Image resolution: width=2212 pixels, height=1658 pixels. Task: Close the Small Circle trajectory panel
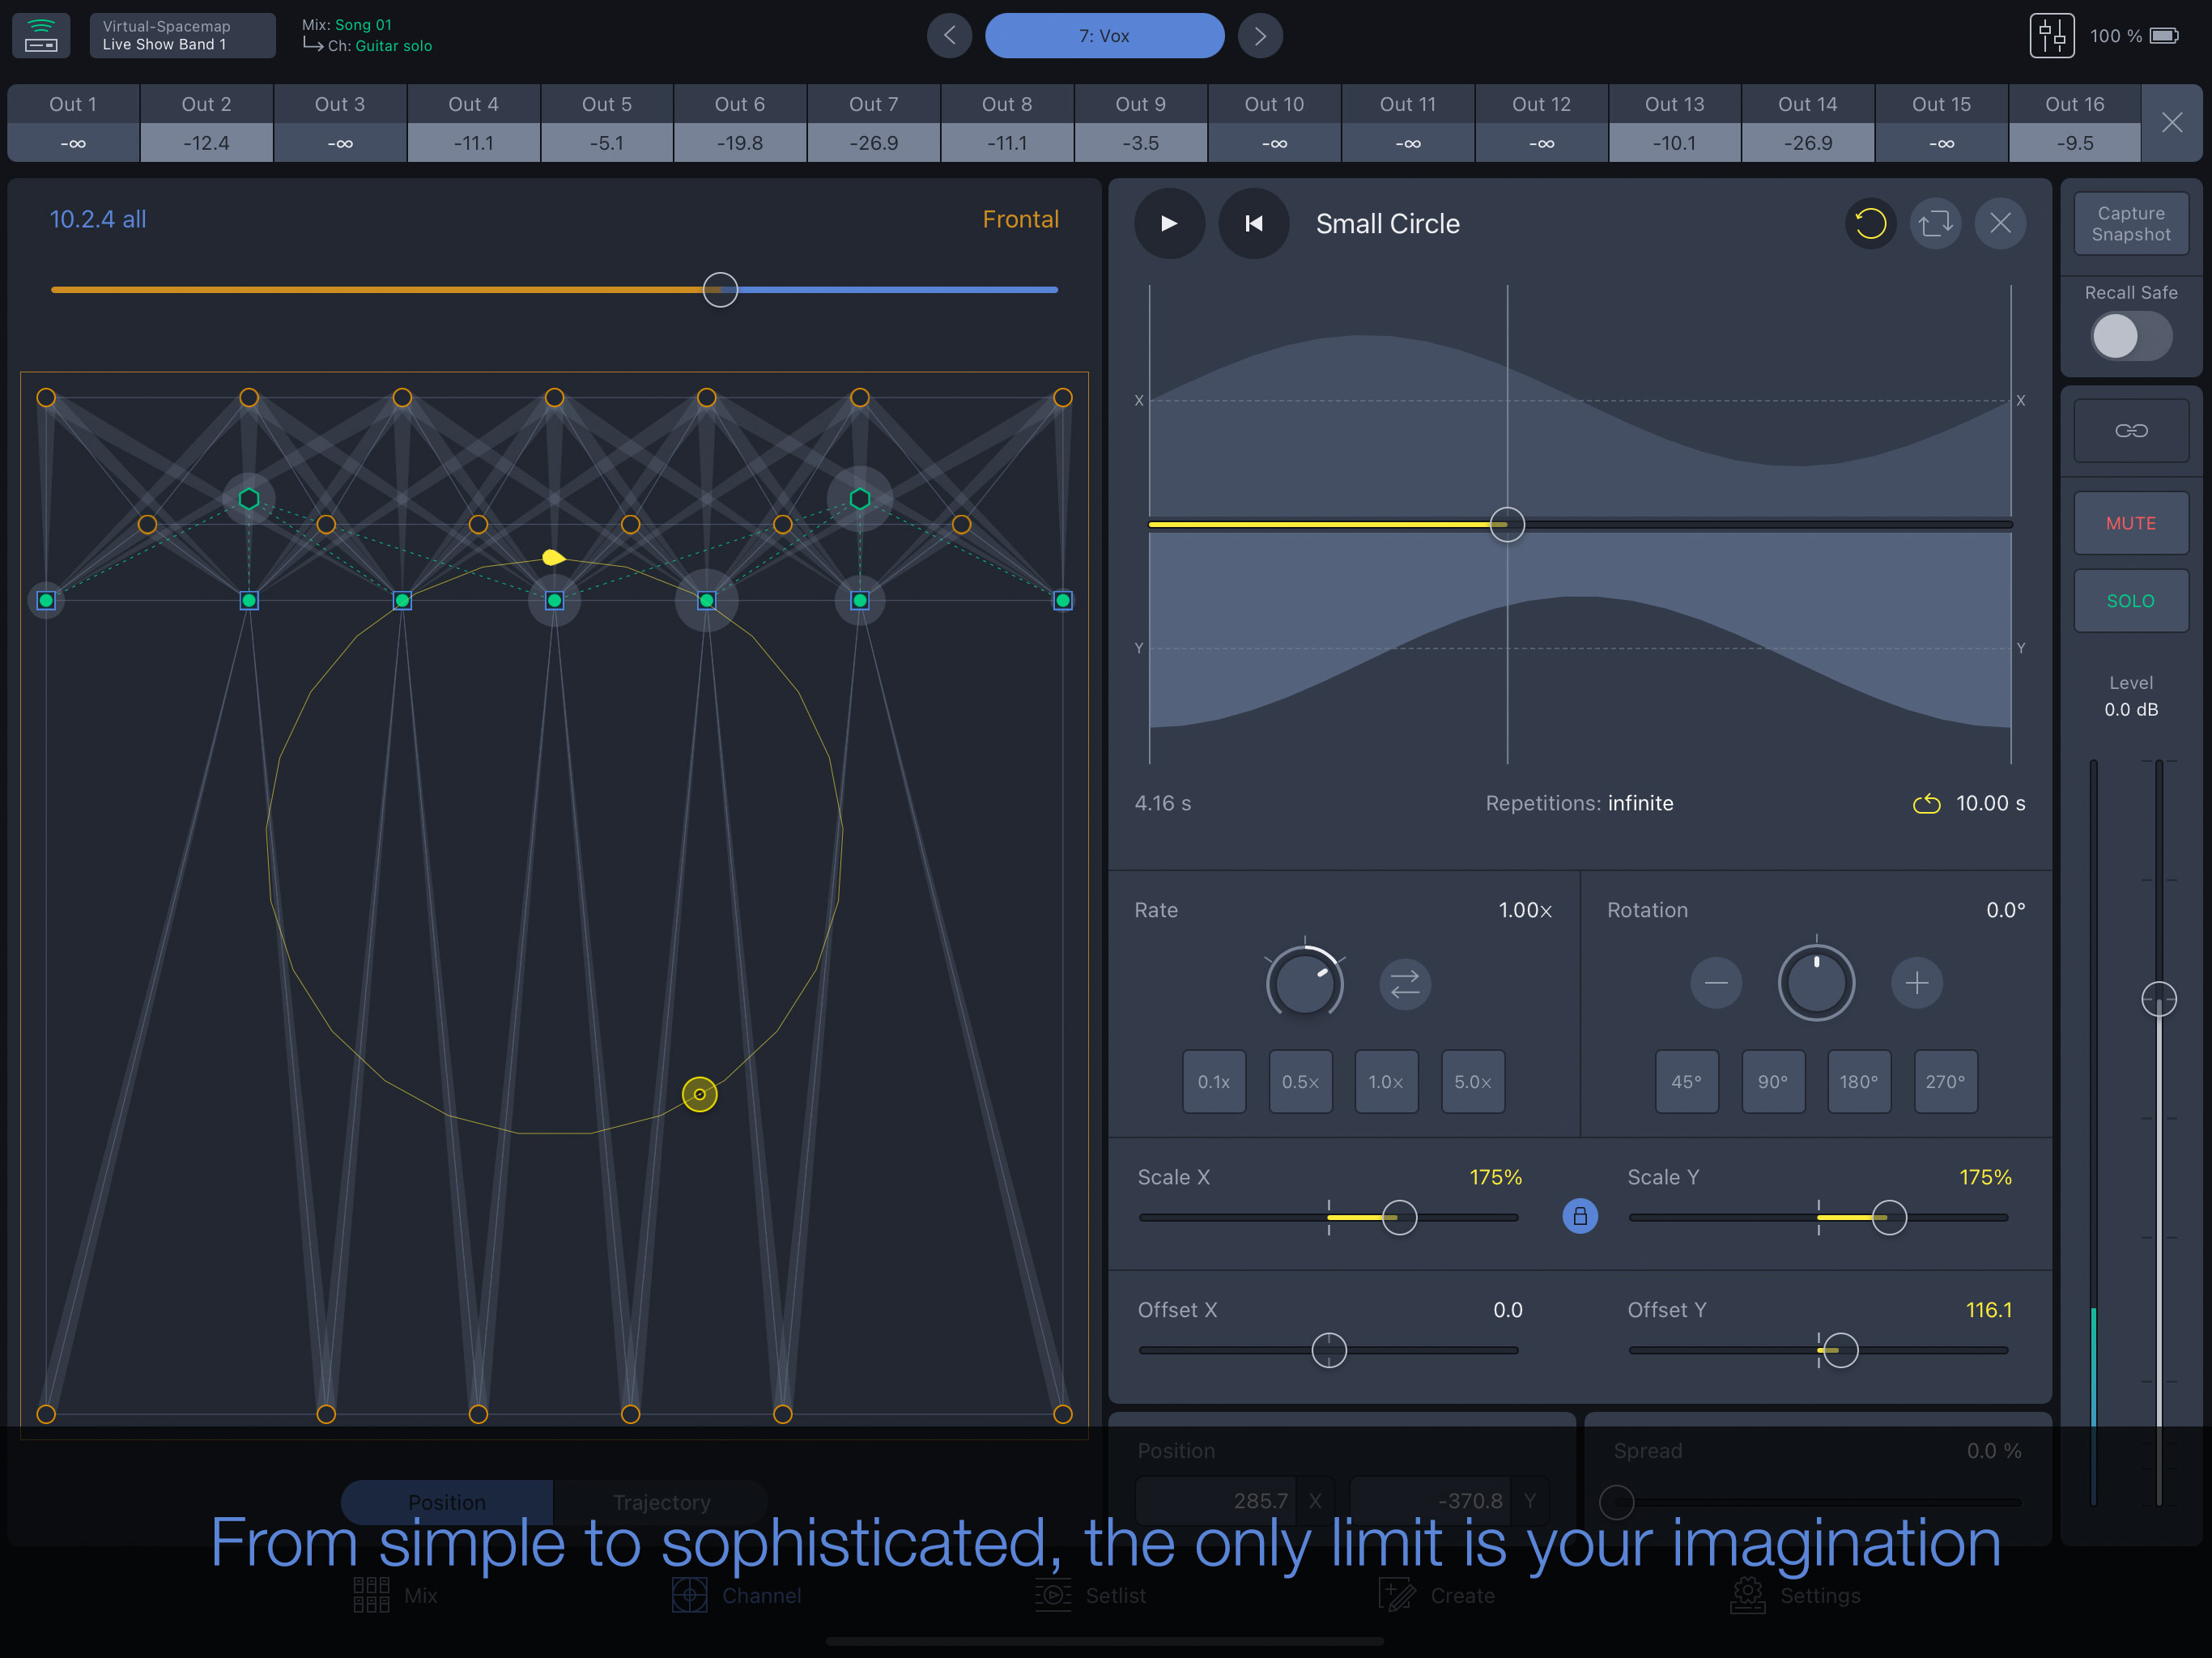click(2000, 223)
